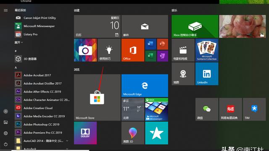
Task: Open the Photos (照片) apple tile
Action: (x=243, y=26)
